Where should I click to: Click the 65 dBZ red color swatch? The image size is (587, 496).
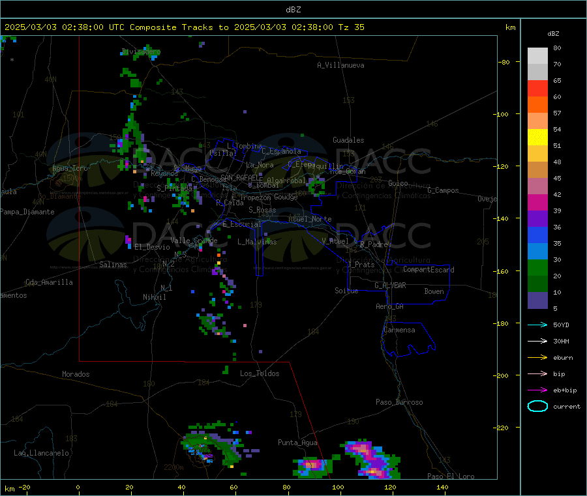537,88
